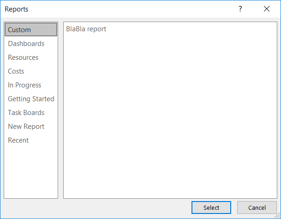This screenshot has height=219, width=281.
Task: Click the Reports title bar text
Action: 17,9
